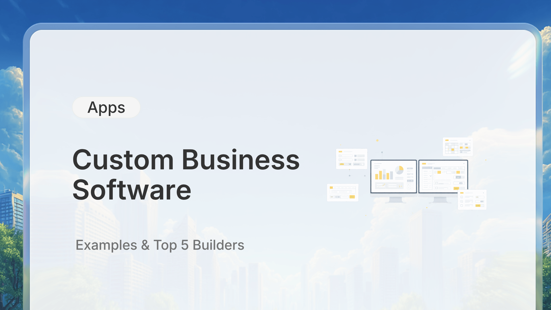Select the Examples & Top 5 Builders subtitle
Image resolution: width=551 pixels, height=310 pixels.
[160, 245]
